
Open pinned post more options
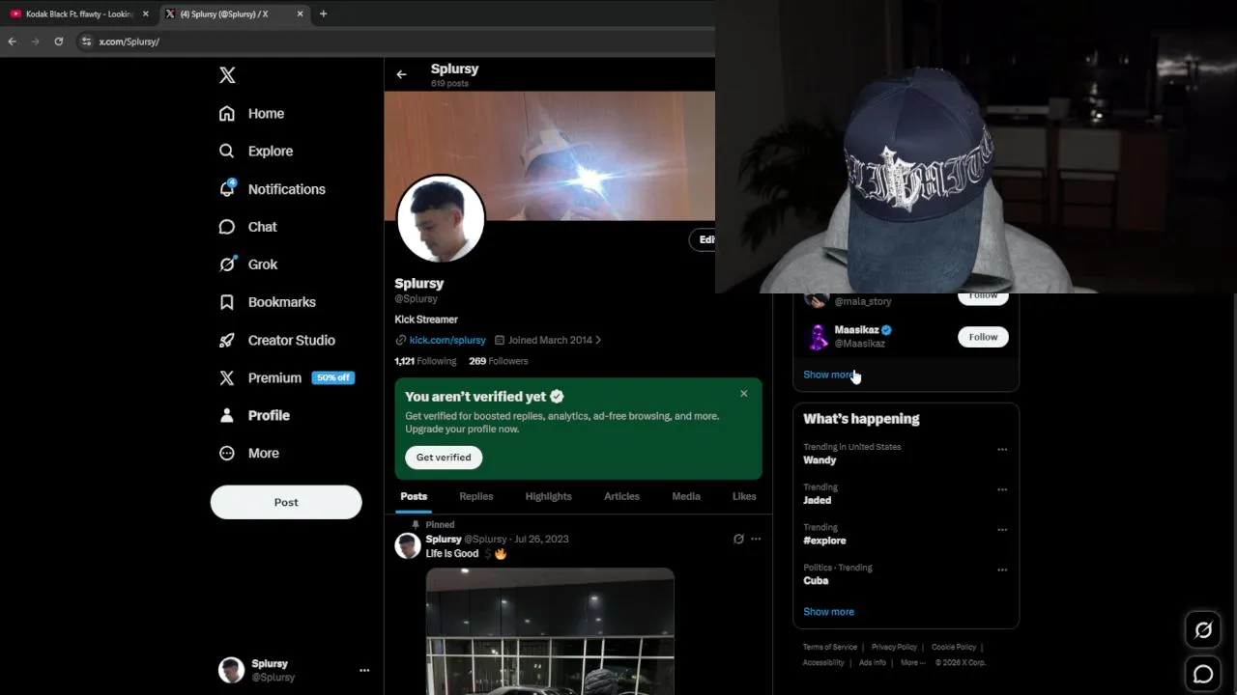coord(756,539)
